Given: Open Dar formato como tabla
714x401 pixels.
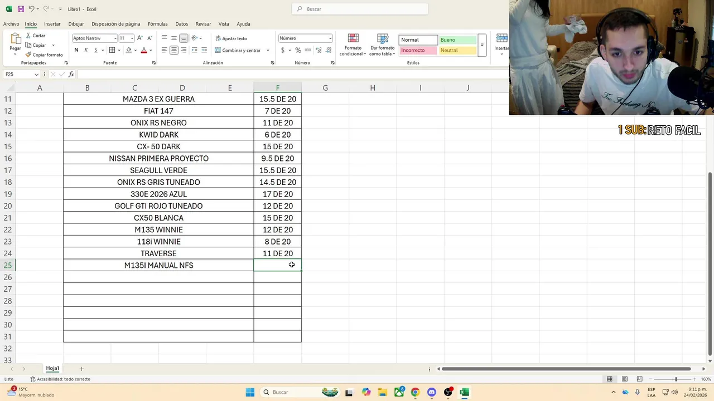Looking at the screenshot, I should click(x=383, y=45).
